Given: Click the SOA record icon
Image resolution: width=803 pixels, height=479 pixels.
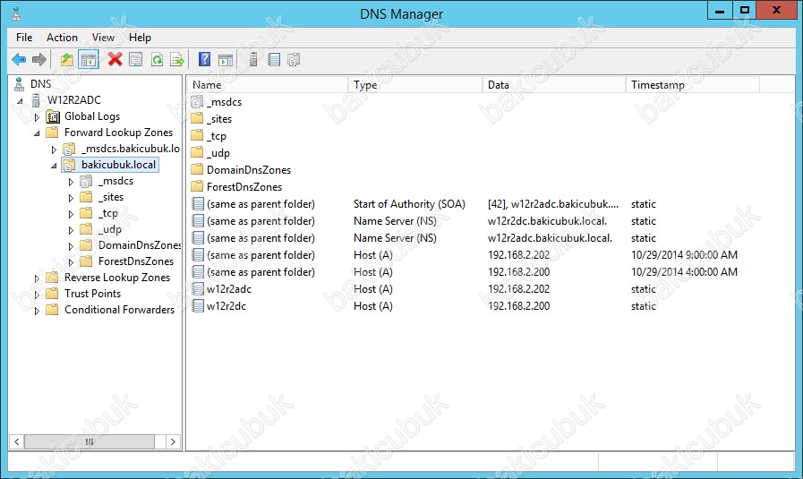Looking at the screenshot, I should (198, 204).
